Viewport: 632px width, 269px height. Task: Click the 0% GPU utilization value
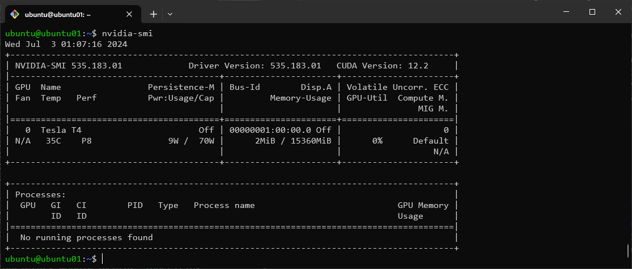[x=377, y=141]
